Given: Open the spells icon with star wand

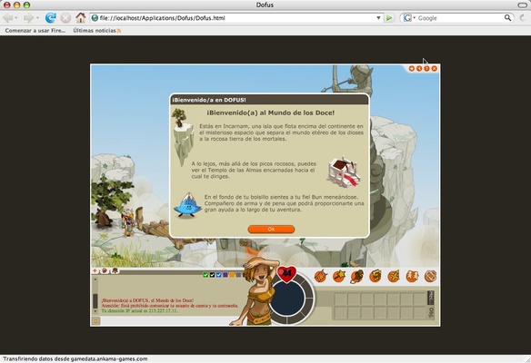Looking at the screenshot, I should point(338,276).
